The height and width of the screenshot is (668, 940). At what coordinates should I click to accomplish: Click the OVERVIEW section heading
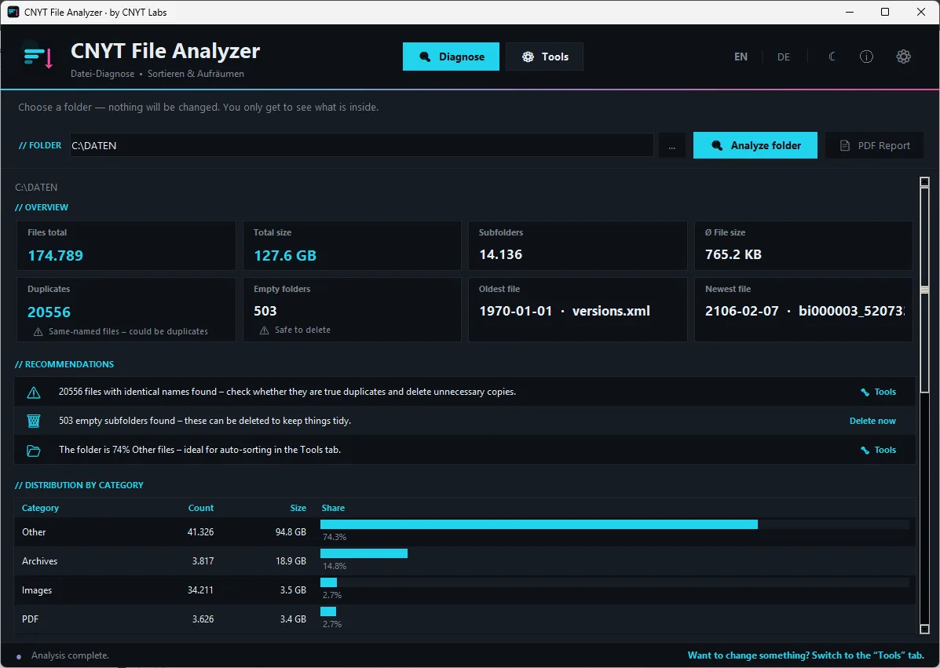coord(42,207)
